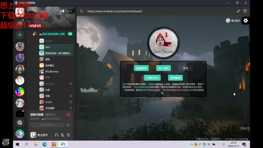Image resolution: width=263 pixels, height=148 pixels.
Task: Open Microsoft Edge from the taskbar
Action: (45, 144)
